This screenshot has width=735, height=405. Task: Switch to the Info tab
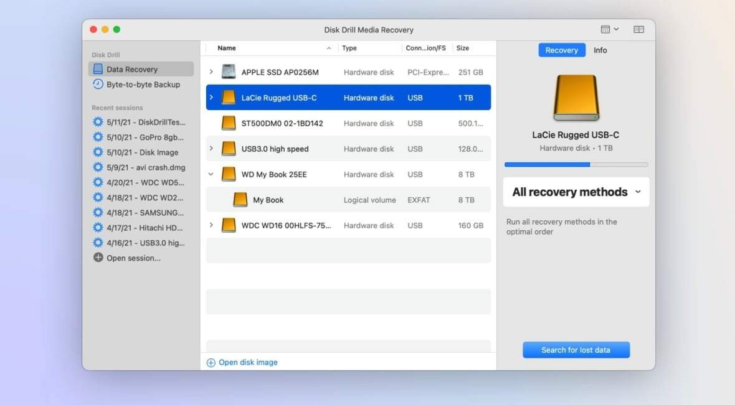tap(600, 50)
